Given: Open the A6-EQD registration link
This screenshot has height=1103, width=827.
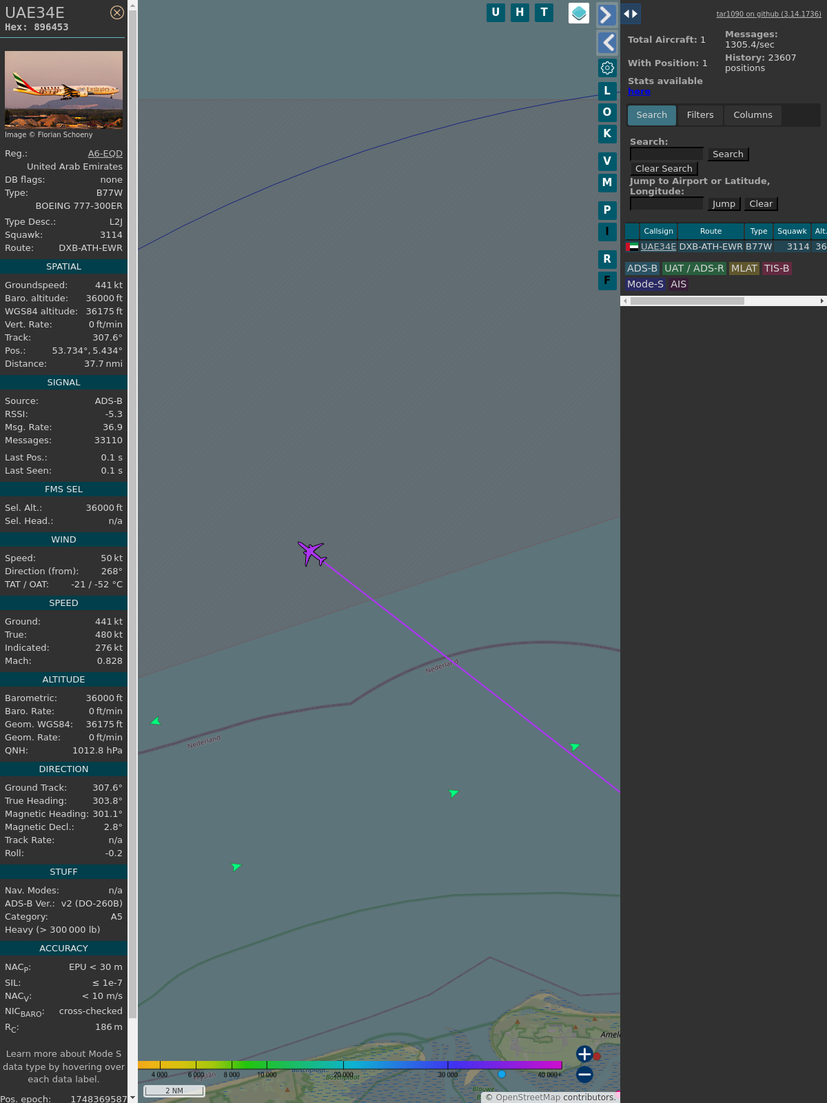Looking at the screenshot, I should click(105, 154).
